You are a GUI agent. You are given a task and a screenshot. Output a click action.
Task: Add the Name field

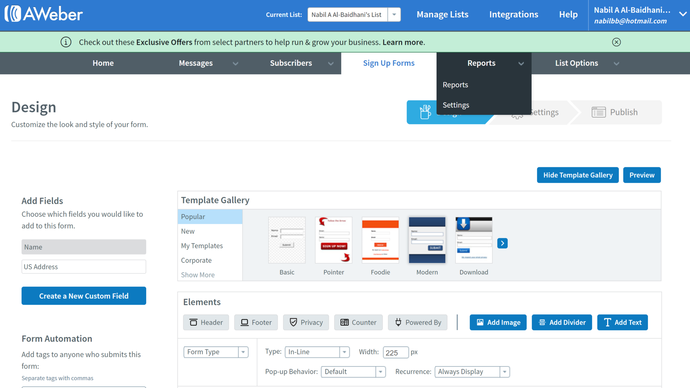pos(84,247)
